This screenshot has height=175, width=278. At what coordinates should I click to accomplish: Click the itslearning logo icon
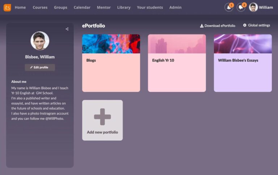pos(7,7)
